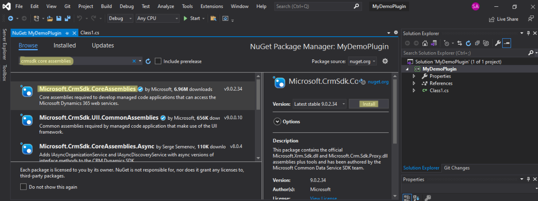Click Pending Changes Filter clock icon
Image resolution: width=538 pixels, height=201 pixels.
point(447,43)
